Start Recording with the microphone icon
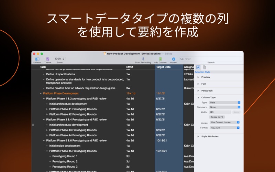 click(x=143, y=59)
